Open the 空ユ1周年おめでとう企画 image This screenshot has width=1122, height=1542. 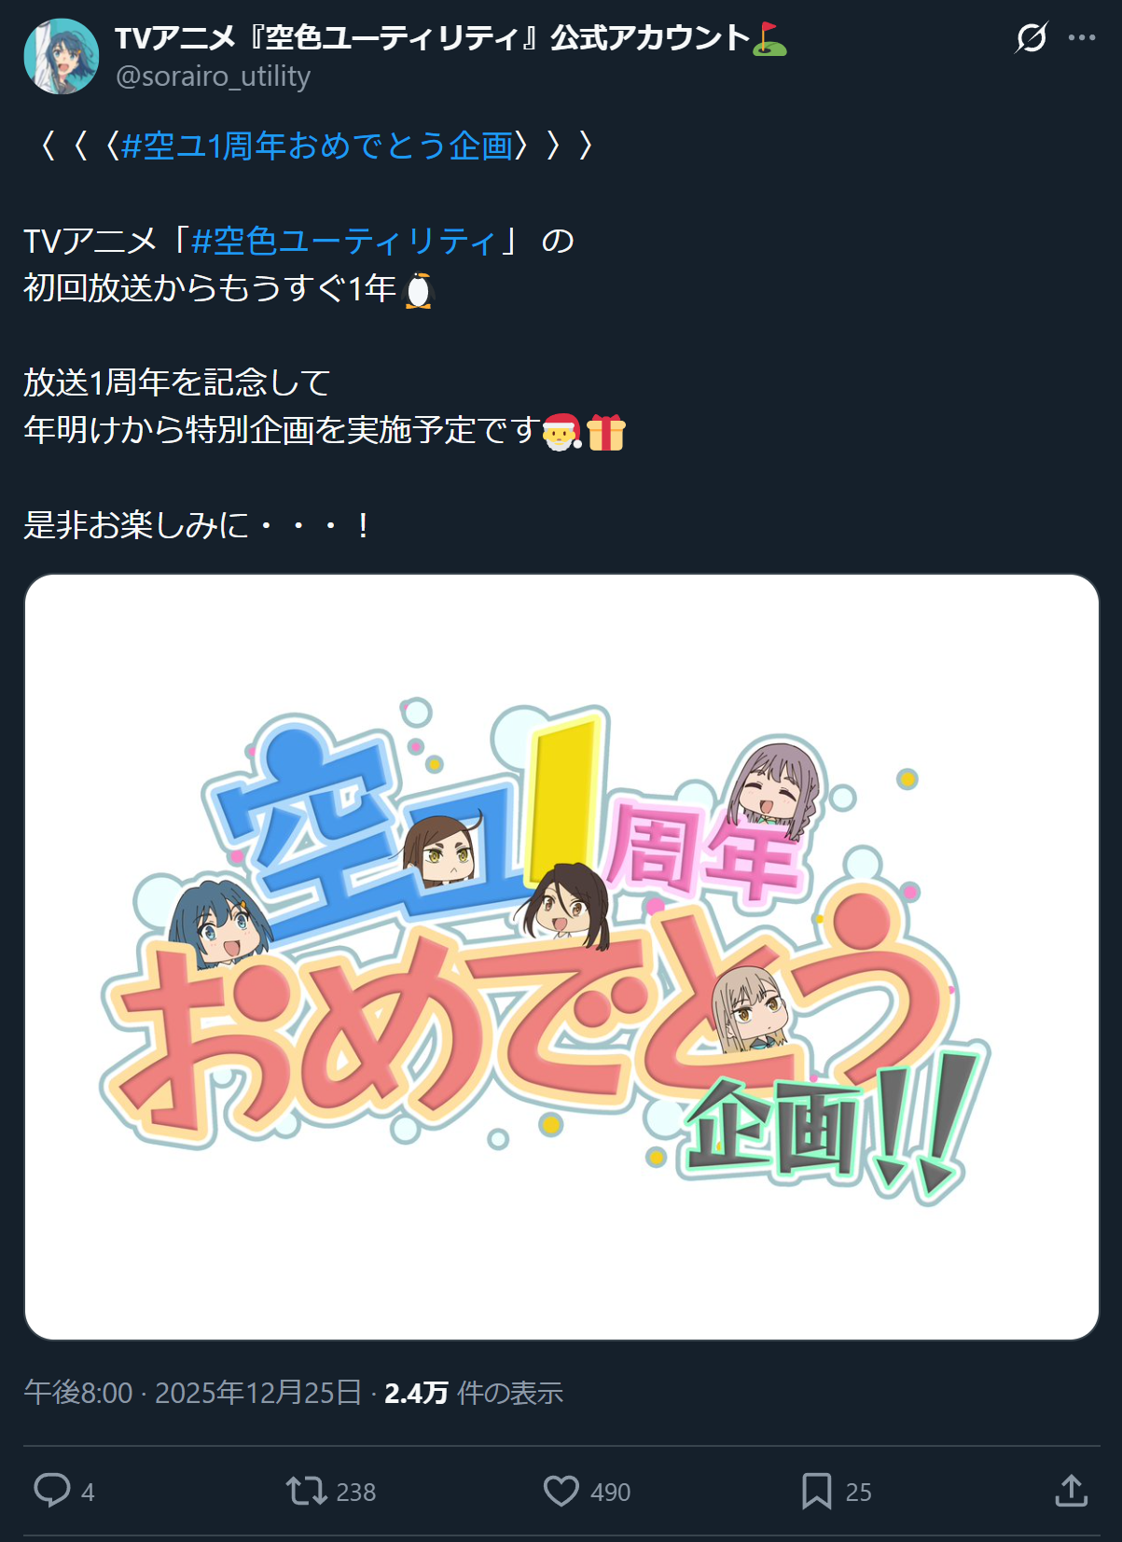coord(561,957)
